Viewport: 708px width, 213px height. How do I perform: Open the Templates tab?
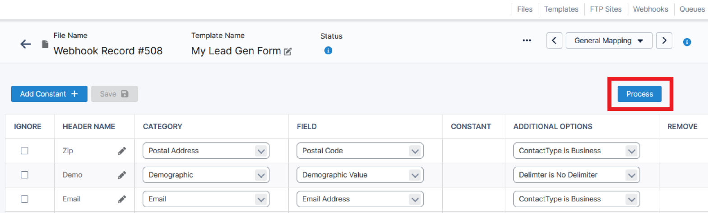click(561, 9)
